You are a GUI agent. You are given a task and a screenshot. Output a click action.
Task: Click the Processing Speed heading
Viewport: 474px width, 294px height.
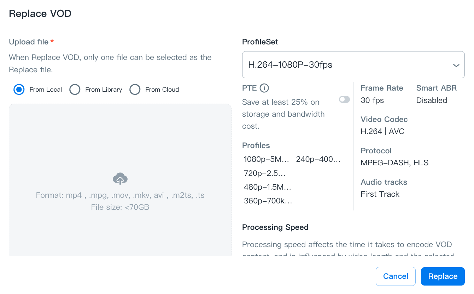pyautogui.click(x=275, y=227)
